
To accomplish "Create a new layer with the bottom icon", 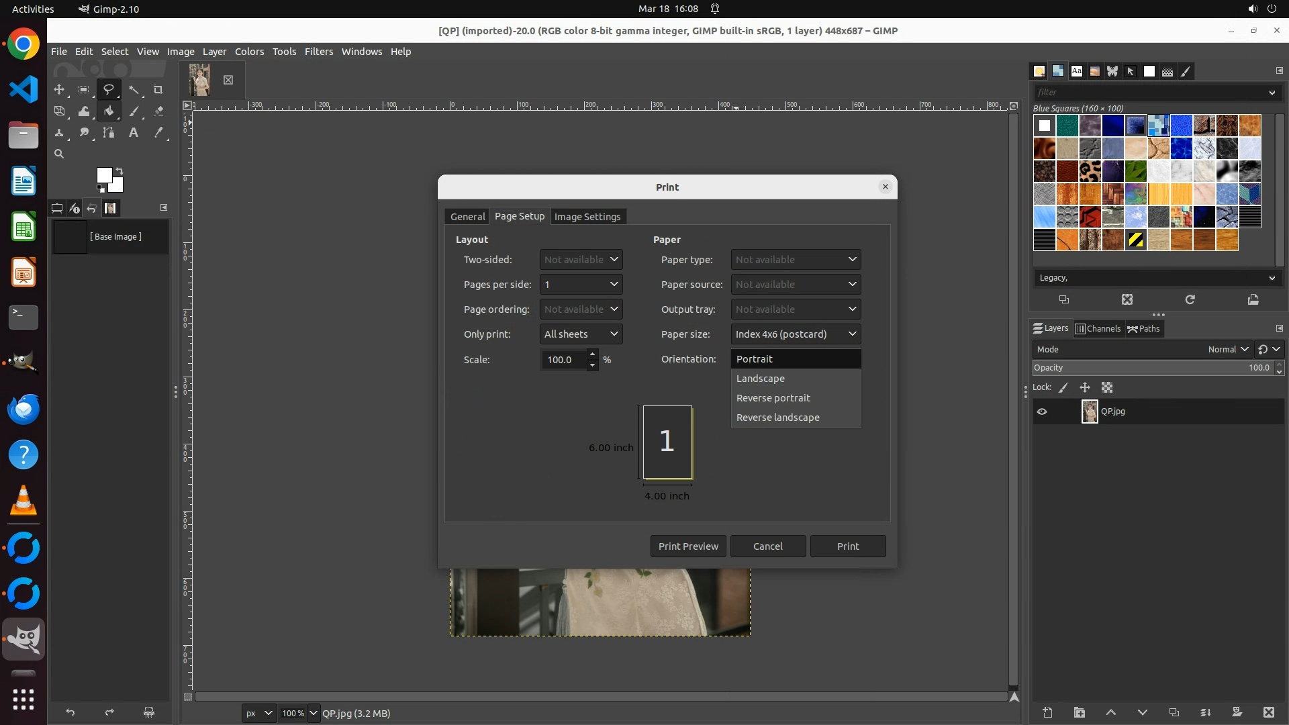I will tap(1047, 712).
